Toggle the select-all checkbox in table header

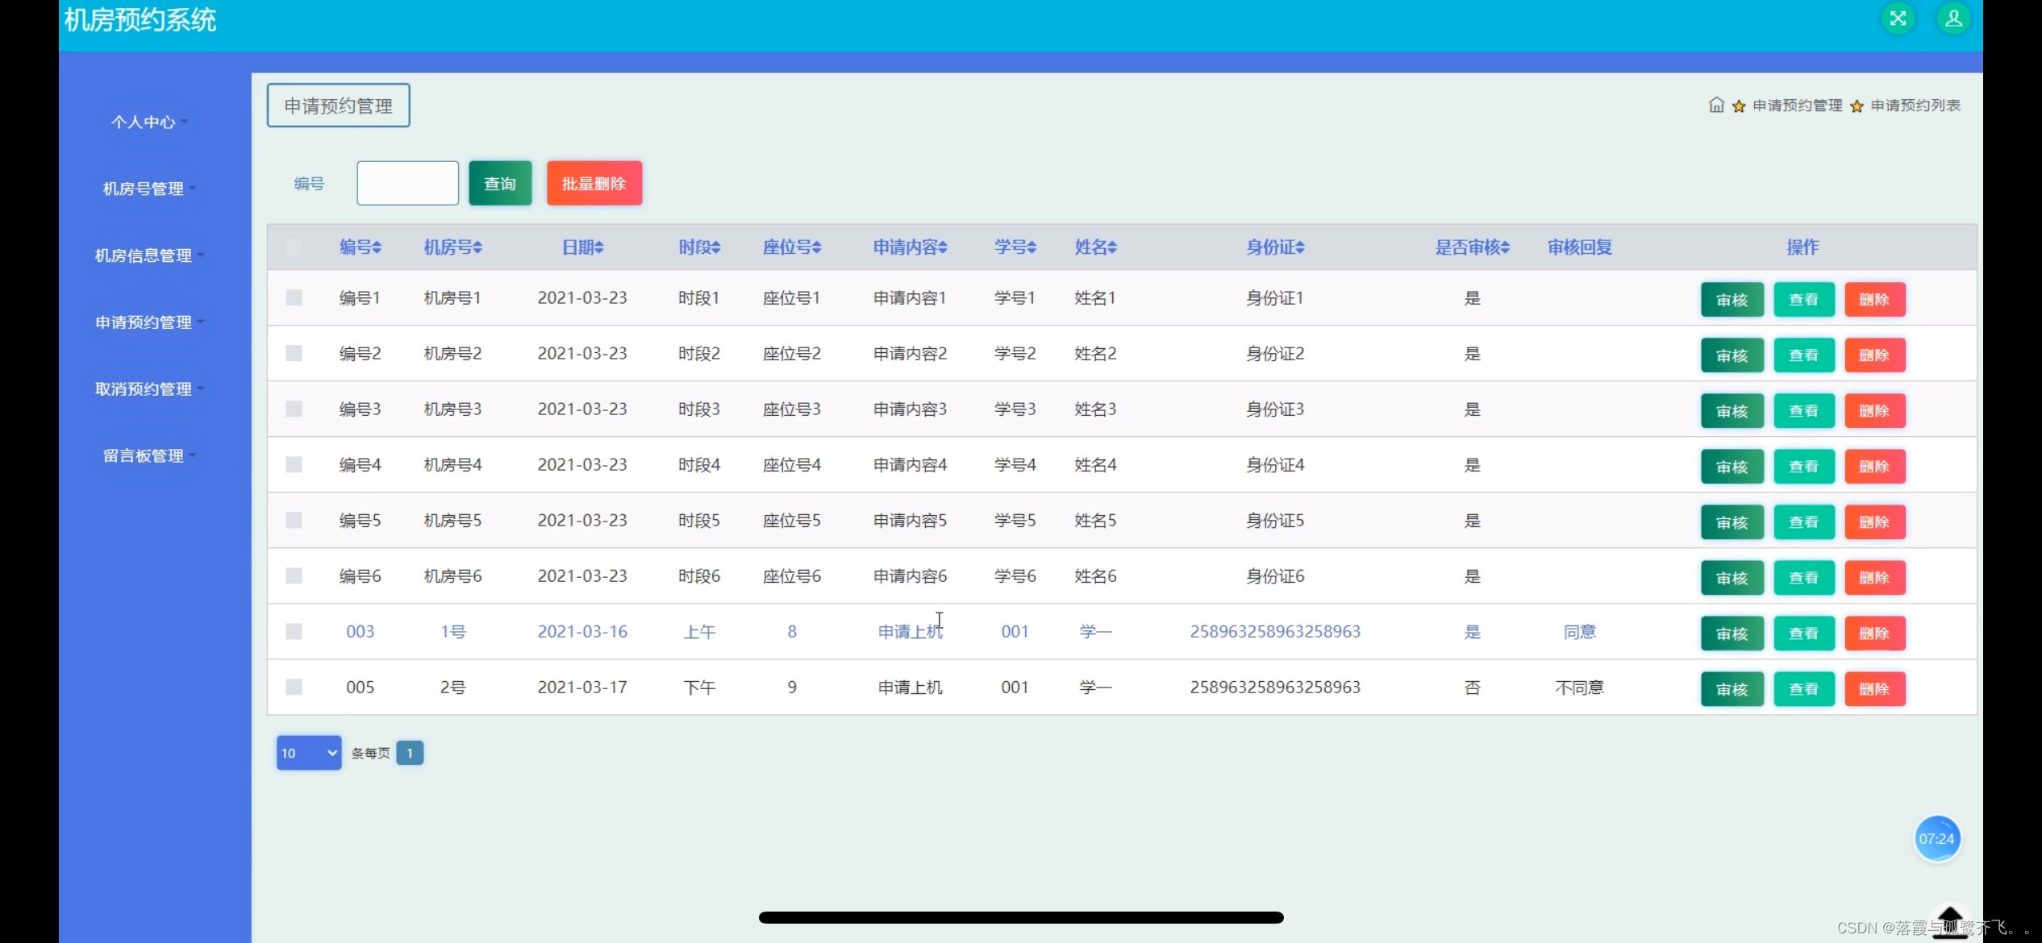click(x=294, y=247)
